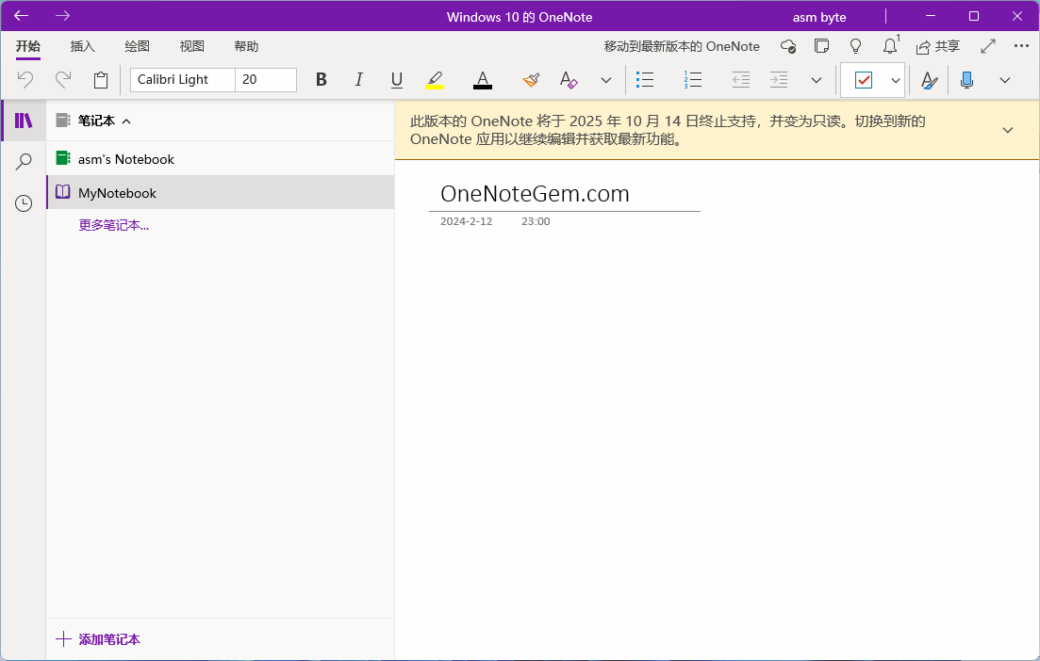Toggle bold formatting
Image resolution: width=1040 pixels, height=661 pixels.
pos(321,80)
